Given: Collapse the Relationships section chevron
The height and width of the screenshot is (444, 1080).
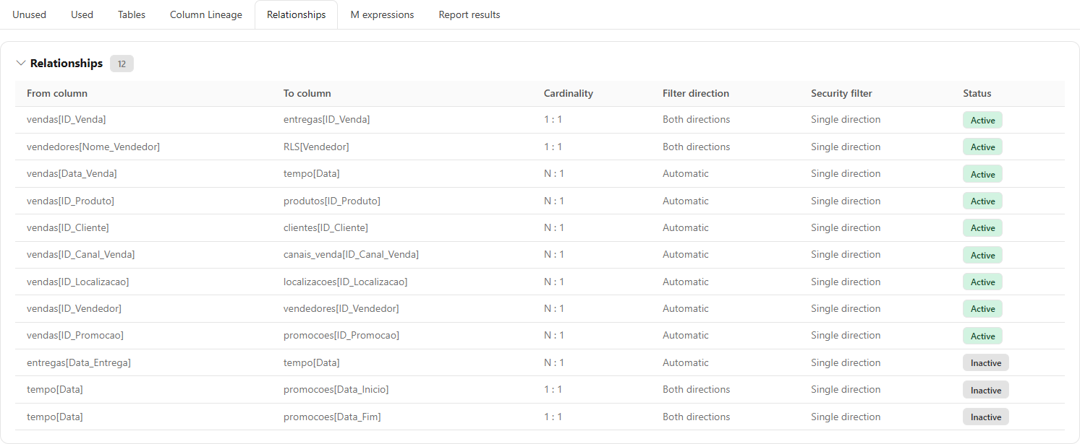Looking at the screenshot, I should pos(21,64).
